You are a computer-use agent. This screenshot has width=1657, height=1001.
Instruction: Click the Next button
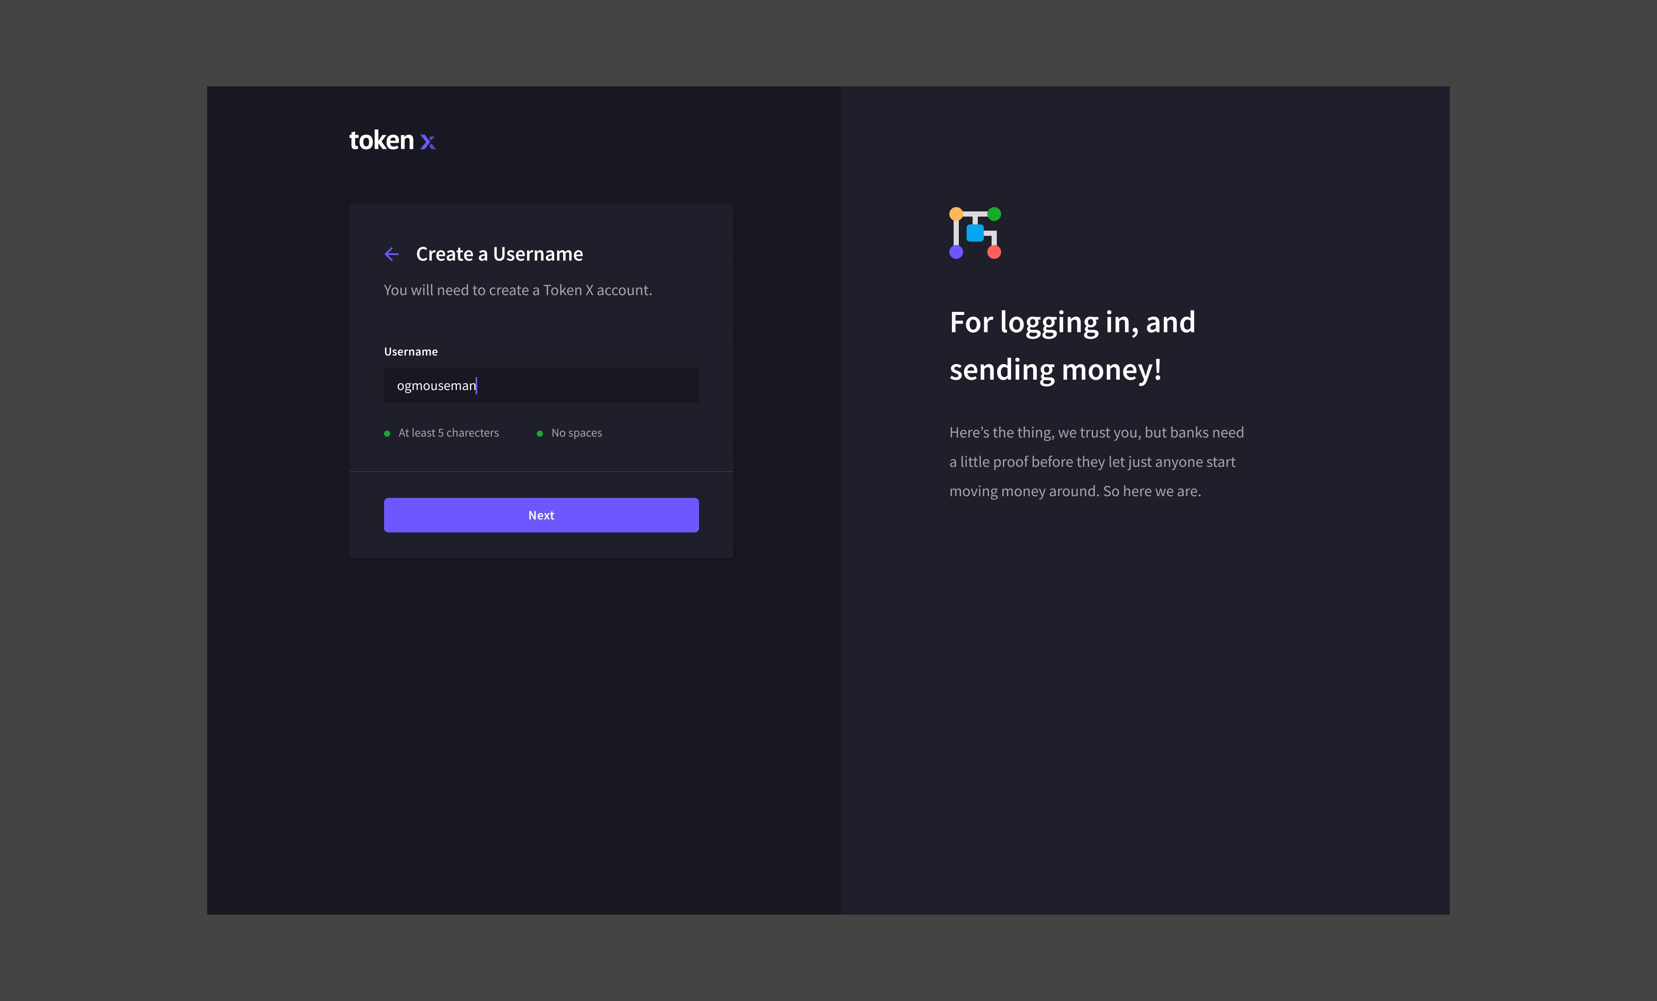(x=541, y=515)
